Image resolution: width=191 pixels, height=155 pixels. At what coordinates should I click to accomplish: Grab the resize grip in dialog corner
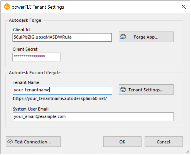pyautogui.click(x=188, y=152)
